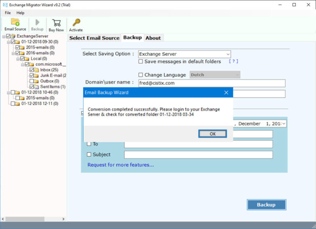Click the ExchangeServer root folder icon
316x229 pixels.
tap(13, 36)
